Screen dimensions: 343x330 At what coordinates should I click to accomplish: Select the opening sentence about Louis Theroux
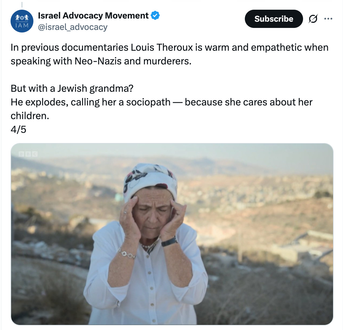click(170, 54)
